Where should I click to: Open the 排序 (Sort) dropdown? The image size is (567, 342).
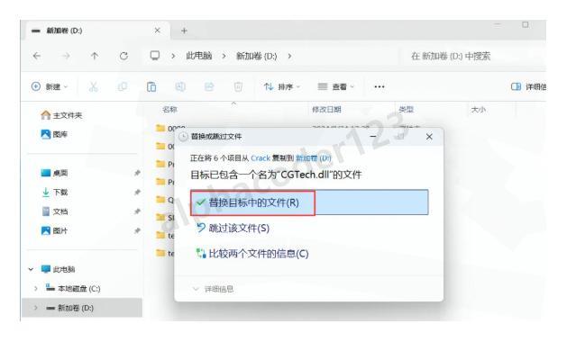282,86
